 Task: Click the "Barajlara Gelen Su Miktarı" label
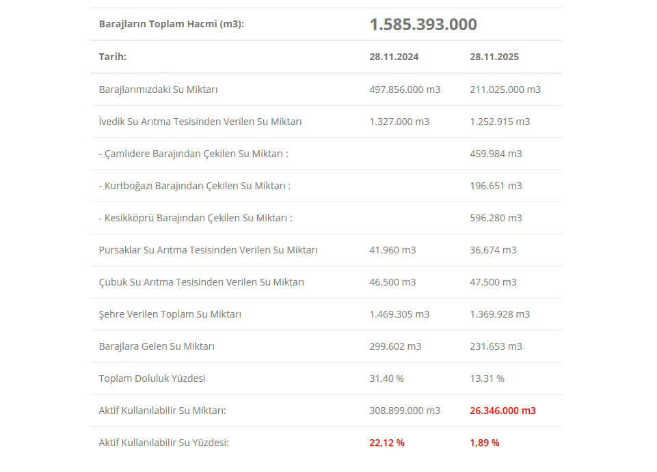point(157,346)
